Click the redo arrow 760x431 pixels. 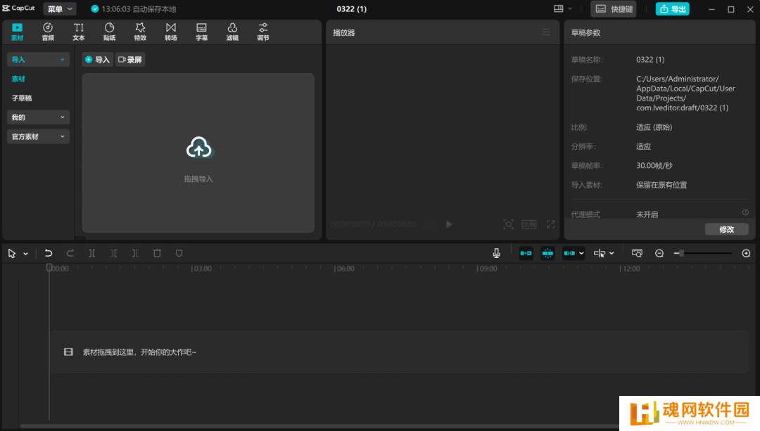(x=70, y=253)
